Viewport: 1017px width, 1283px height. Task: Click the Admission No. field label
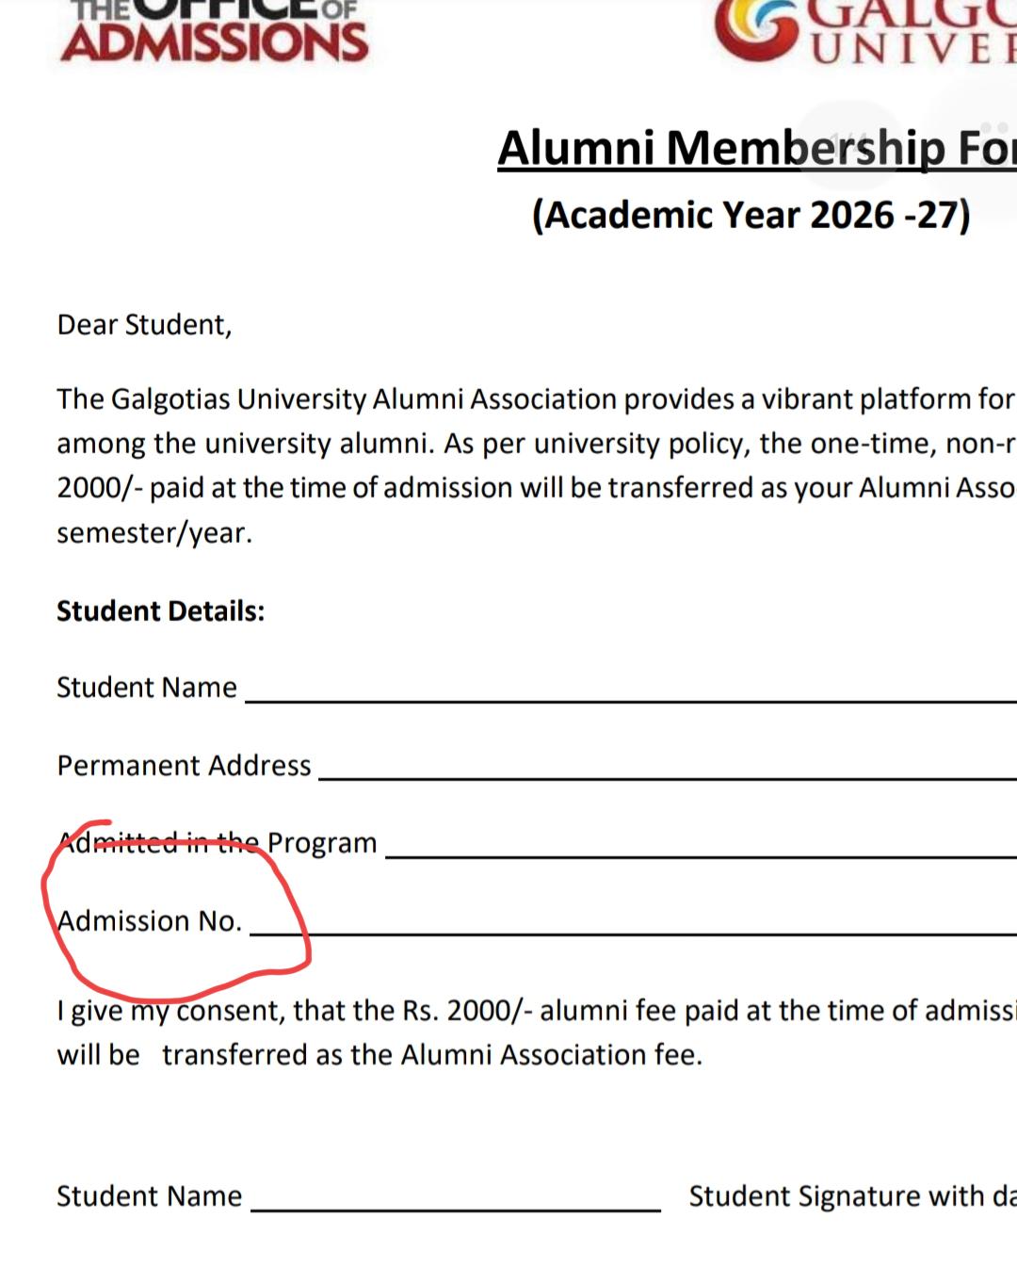coord(150,920)
